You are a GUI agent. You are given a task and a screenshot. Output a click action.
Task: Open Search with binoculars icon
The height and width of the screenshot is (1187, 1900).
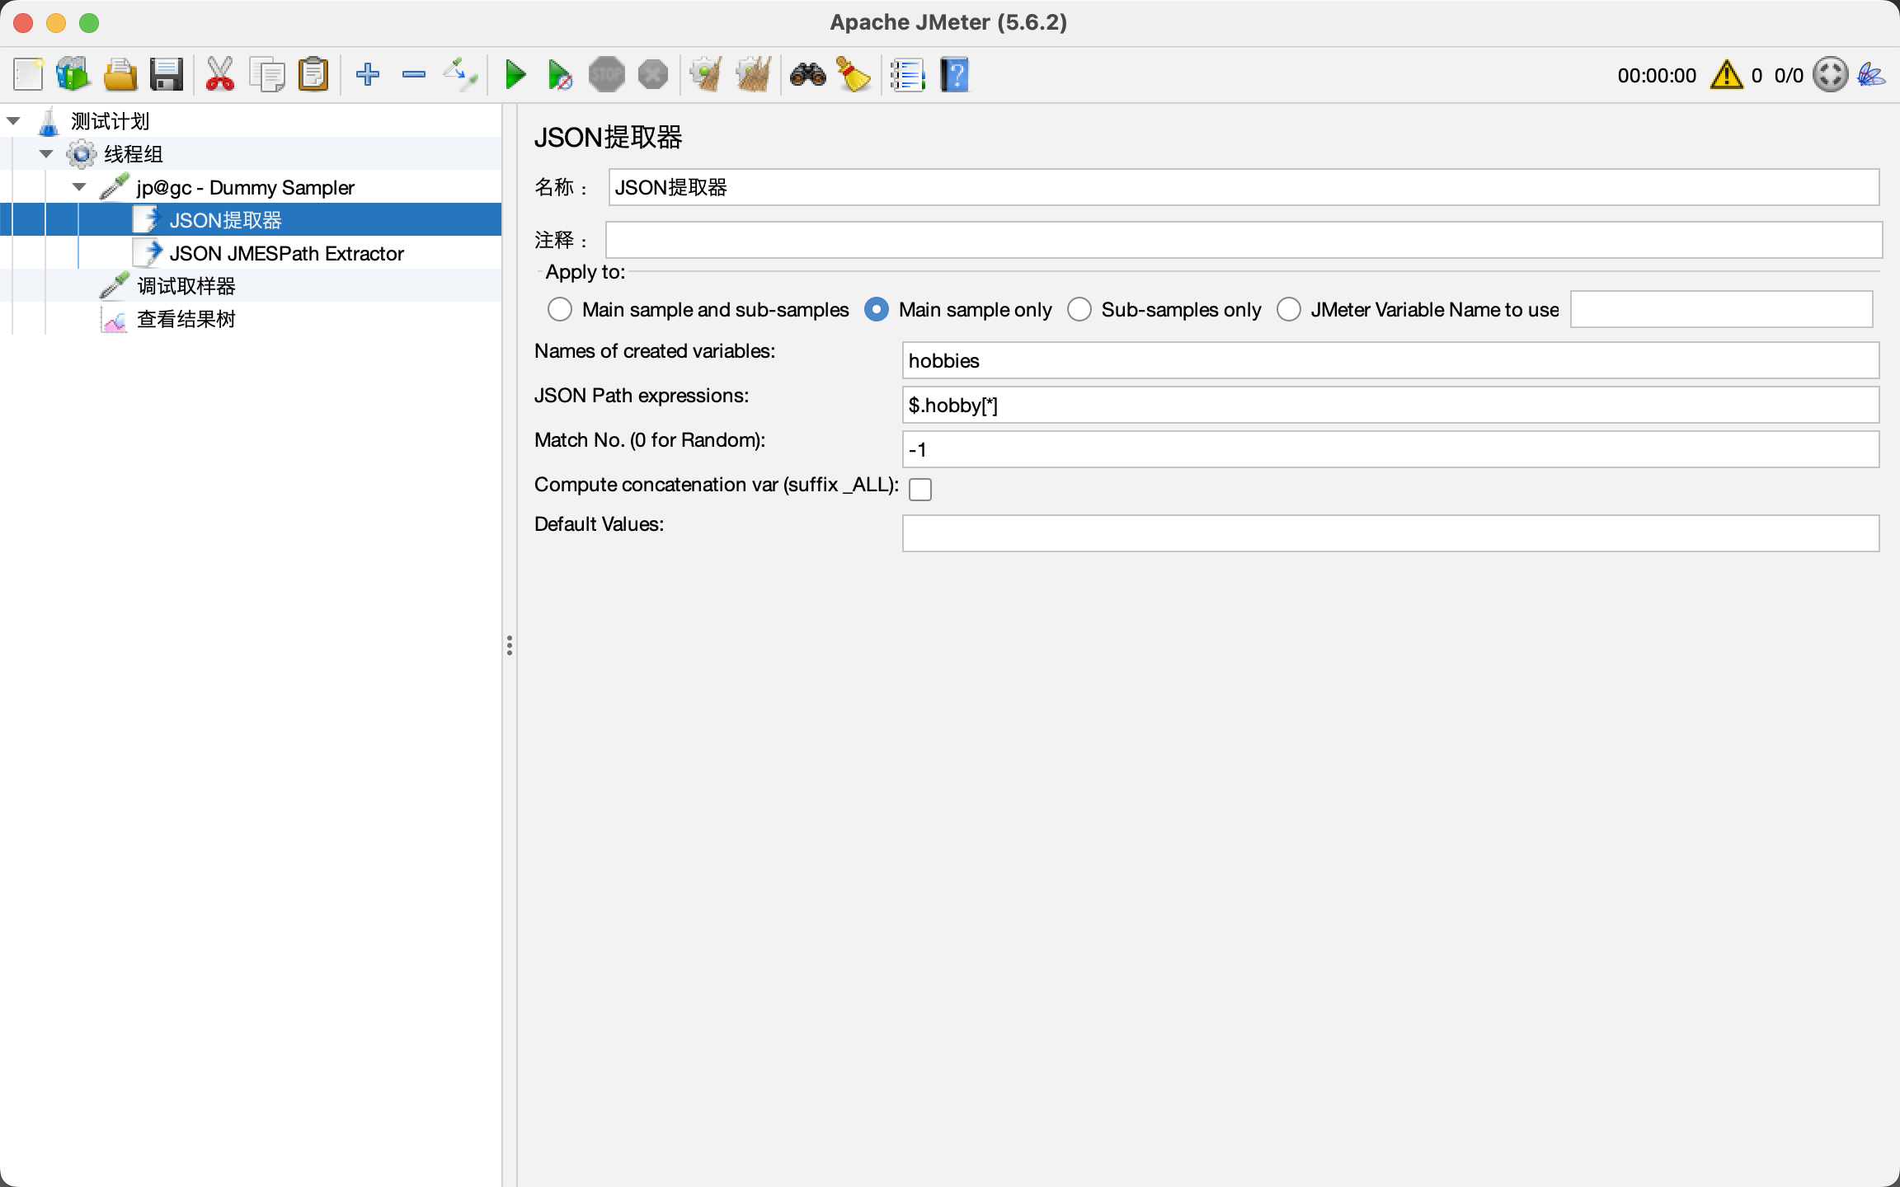pos(808,75)
